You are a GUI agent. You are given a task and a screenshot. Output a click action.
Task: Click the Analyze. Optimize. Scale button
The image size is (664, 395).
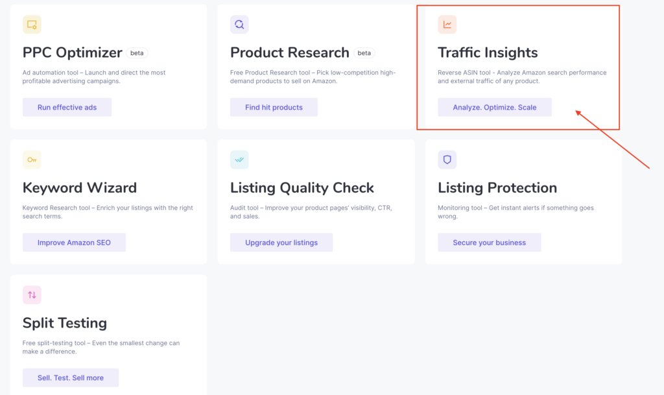coord(494,108)
